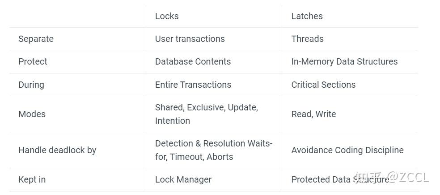Click the Protected Data Structure cell

tap(340, 179)
